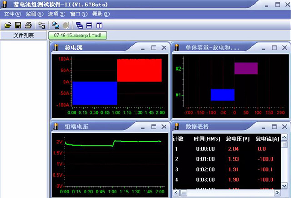This screenshot has width=291, height=198.
Task: Open the 选项 menu
Action: tap(56, 14)
